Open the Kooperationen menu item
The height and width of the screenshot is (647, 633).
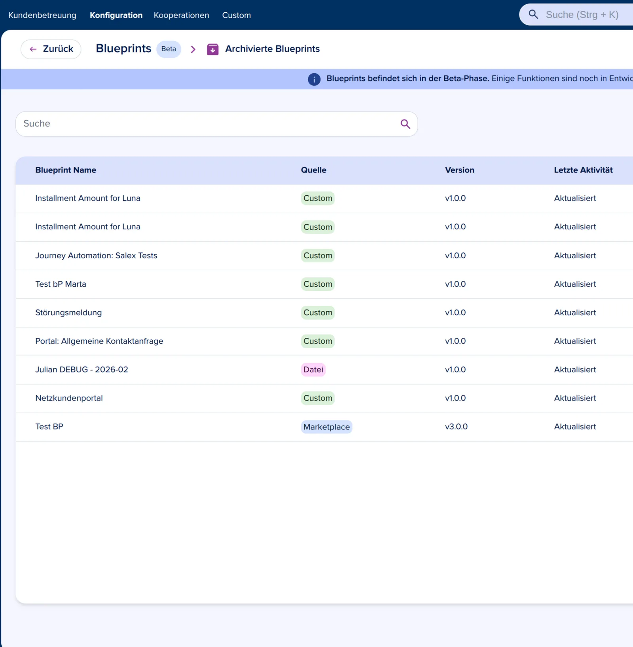point(181,15)
